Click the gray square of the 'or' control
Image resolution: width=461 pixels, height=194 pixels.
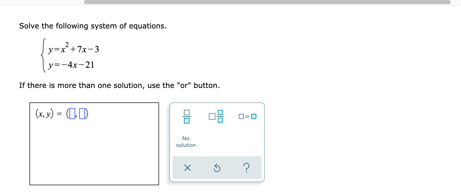tap(241, 116)
